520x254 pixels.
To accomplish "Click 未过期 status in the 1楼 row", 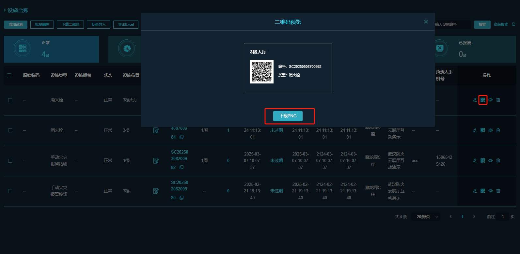I will pos(276,160).
